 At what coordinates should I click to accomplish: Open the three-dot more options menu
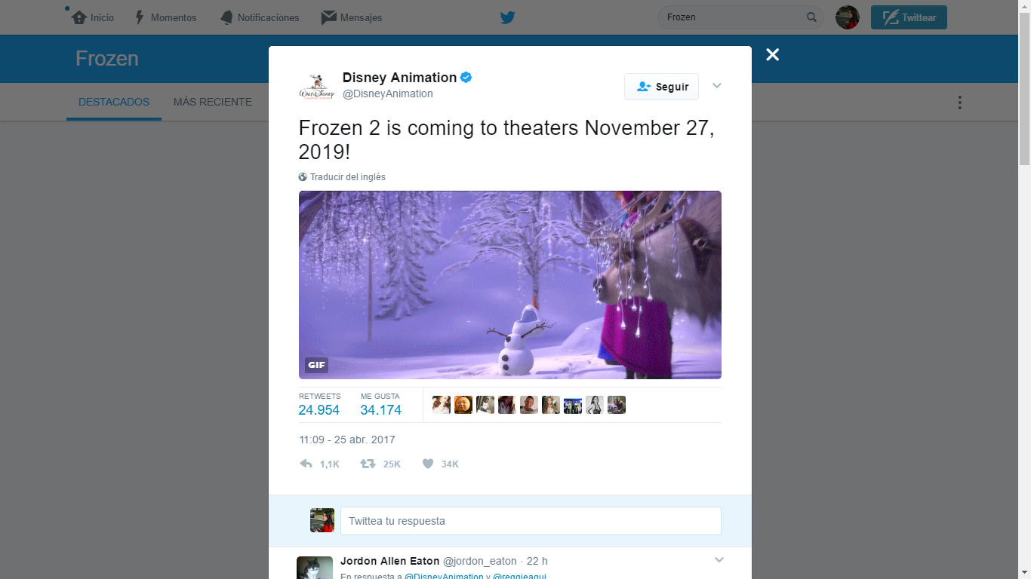tap(959, 103)
